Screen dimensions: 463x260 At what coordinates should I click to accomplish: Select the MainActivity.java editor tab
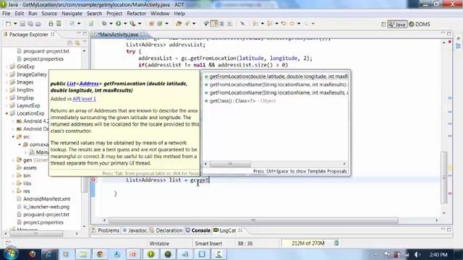118,35
